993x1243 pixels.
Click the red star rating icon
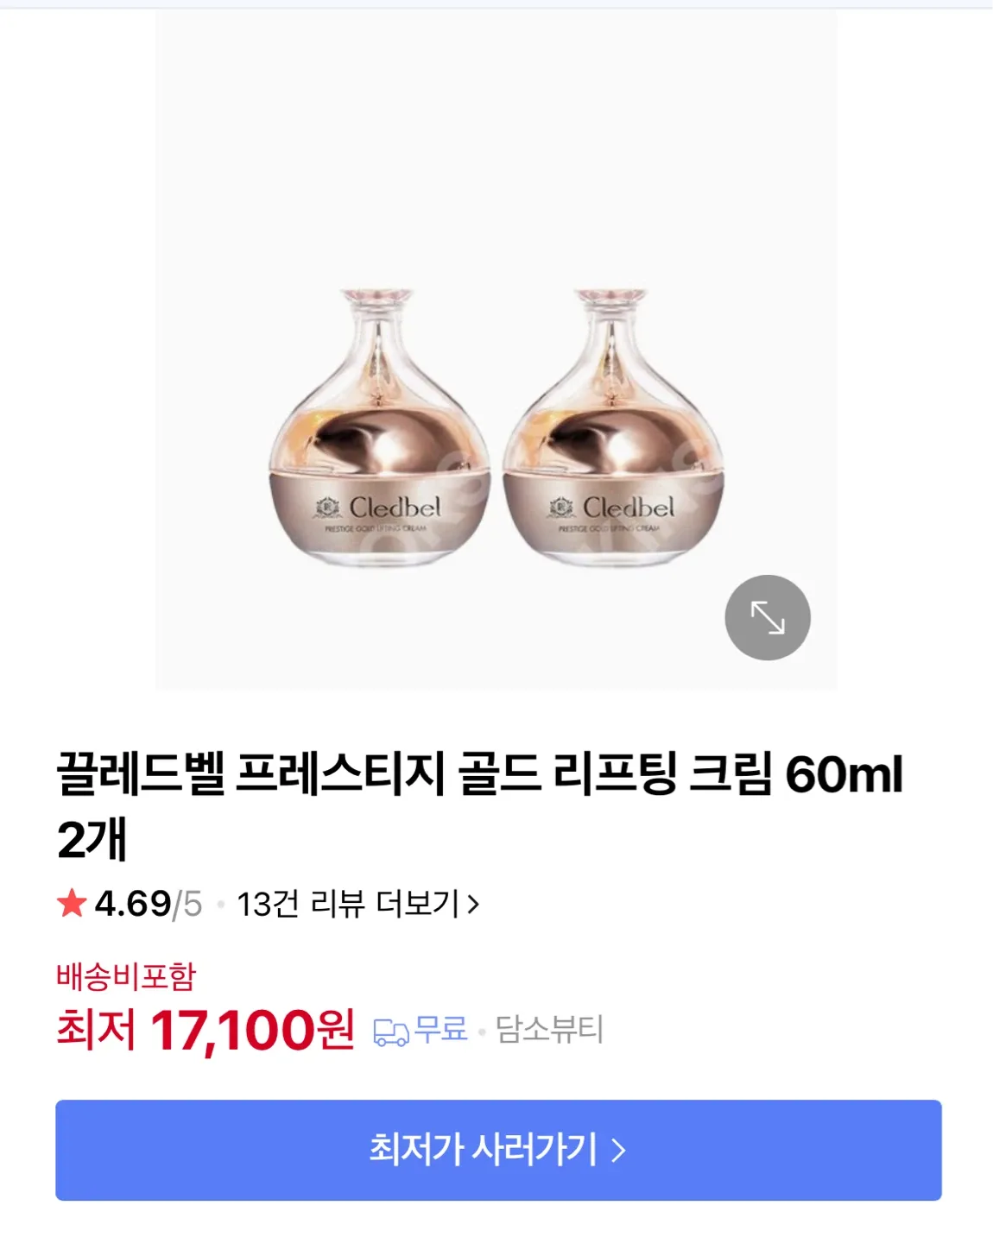click(72, 904)
